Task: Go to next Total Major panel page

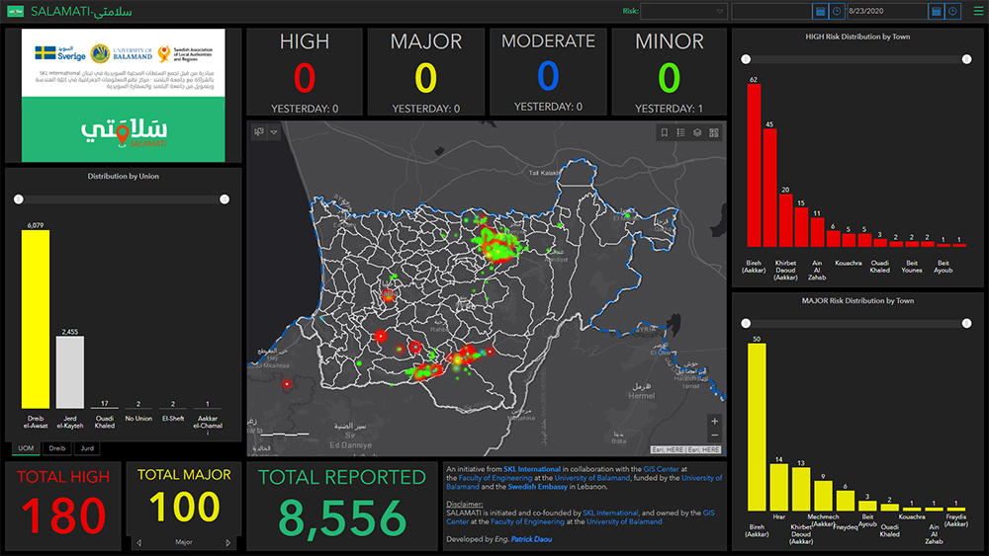Action: click(x=229, y=542)
